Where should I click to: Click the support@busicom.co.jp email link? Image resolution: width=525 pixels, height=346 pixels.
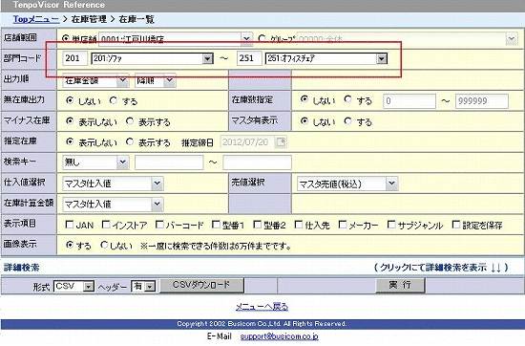(x=280, y=336)
